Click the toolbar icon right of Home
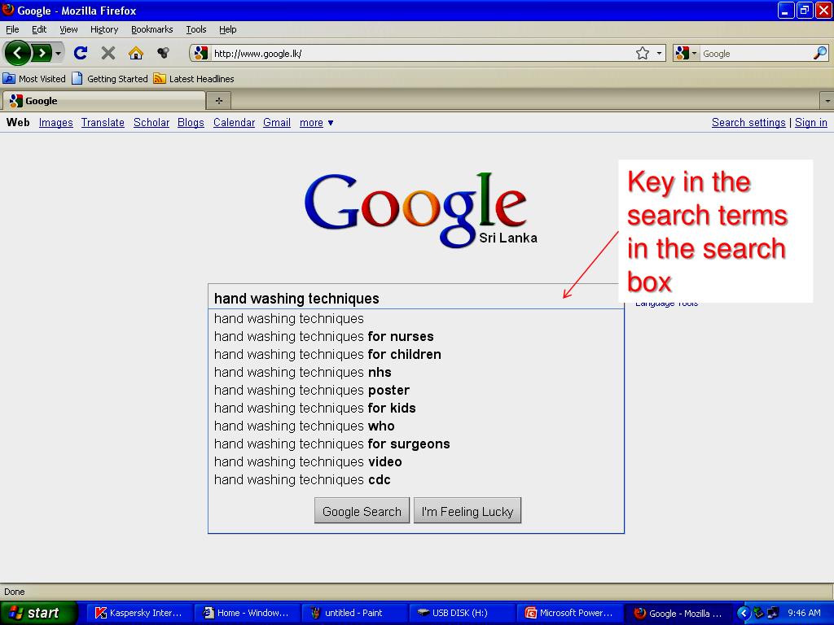This screenshot has height=625, width=834. pos(163,53)
